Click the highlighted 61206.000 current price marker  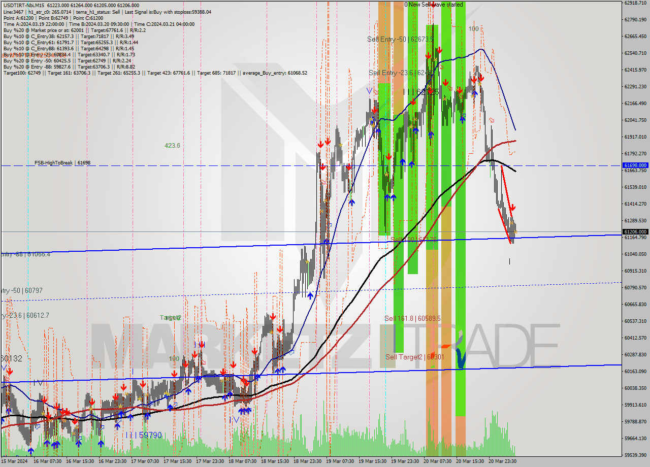point(635,231)
